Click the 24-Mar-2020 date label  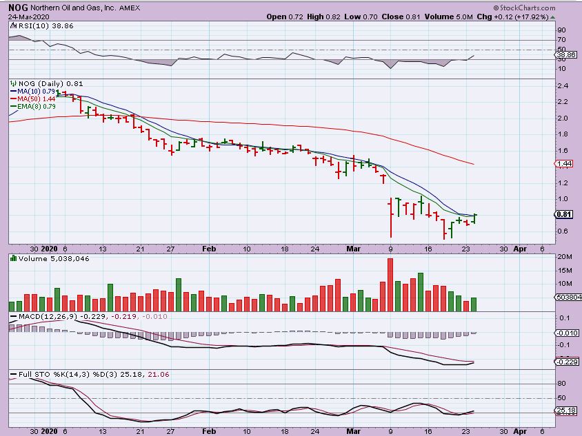click(x=28, y=17)
